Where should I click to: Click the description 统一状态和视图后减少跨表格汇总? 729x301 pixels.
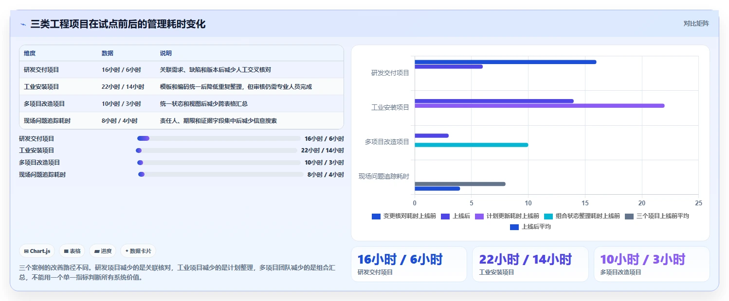pos(204,104)
